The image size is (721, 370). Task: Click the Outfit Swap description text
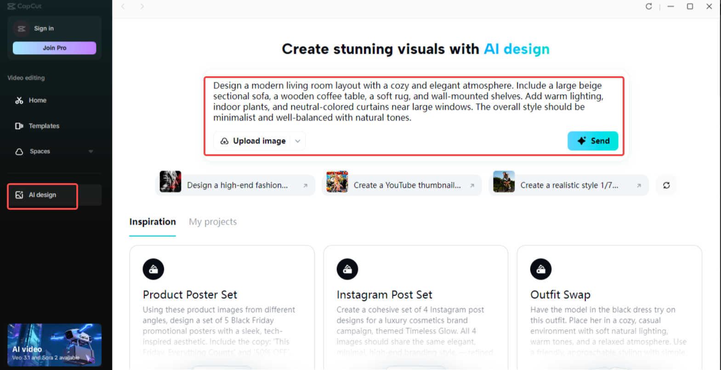(x=608, y=331)
